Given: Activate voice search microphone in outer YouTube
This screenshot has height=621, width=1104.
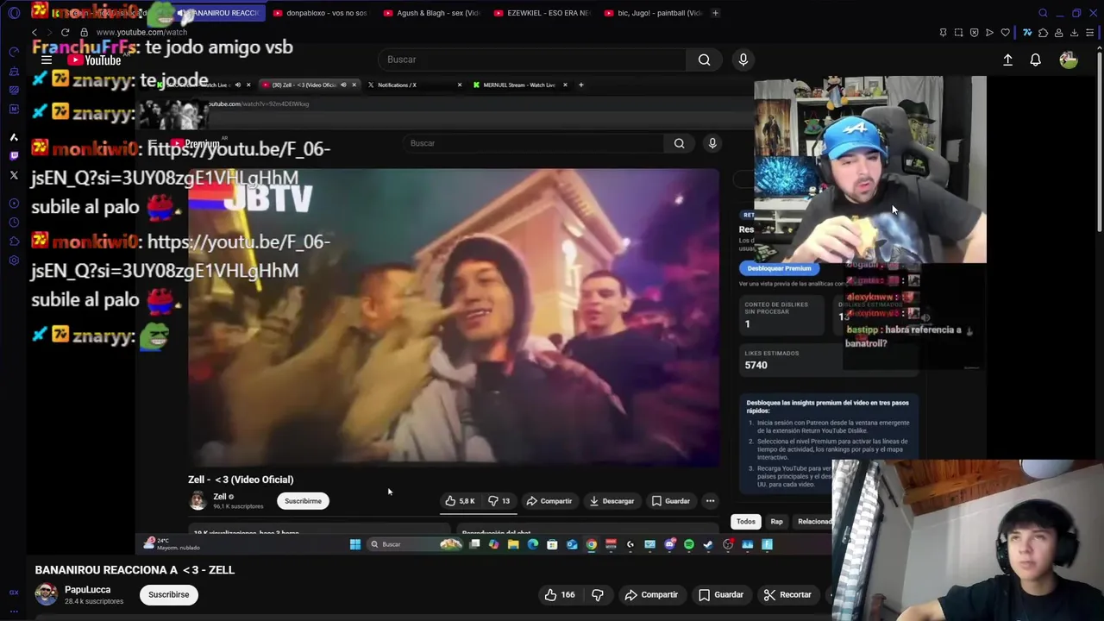Looking at the screenshot, I should (x=743, y=60).
